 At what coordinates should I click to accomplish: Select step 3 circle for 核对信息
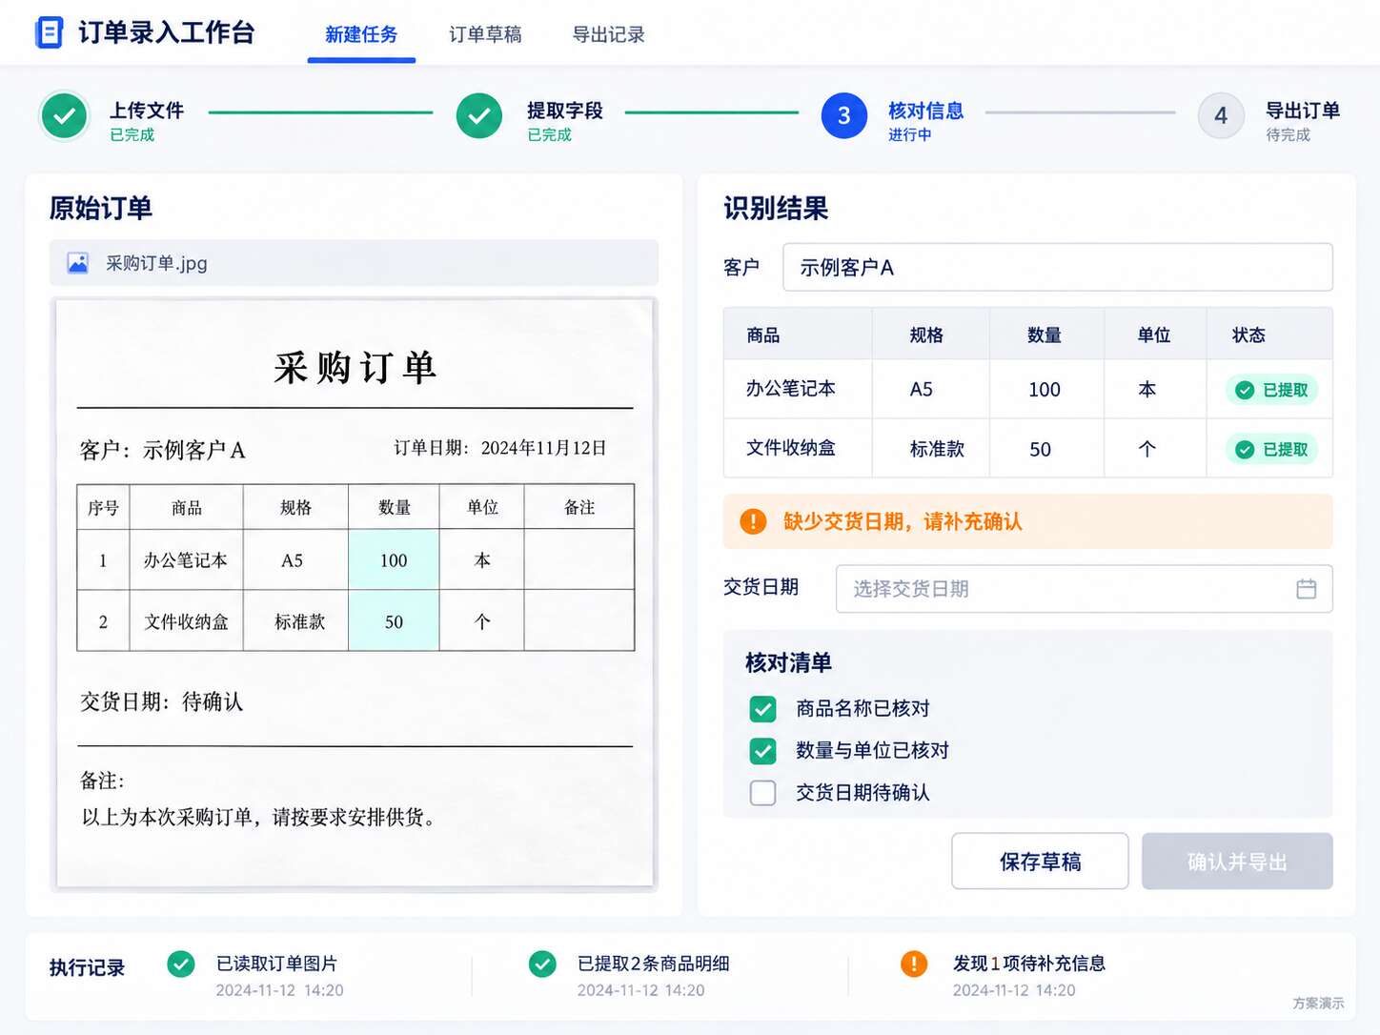pos(844,116)
